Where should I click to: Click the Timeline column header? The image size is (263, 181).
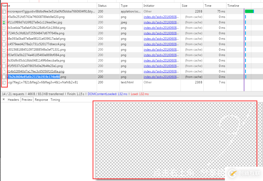(245, 6)
